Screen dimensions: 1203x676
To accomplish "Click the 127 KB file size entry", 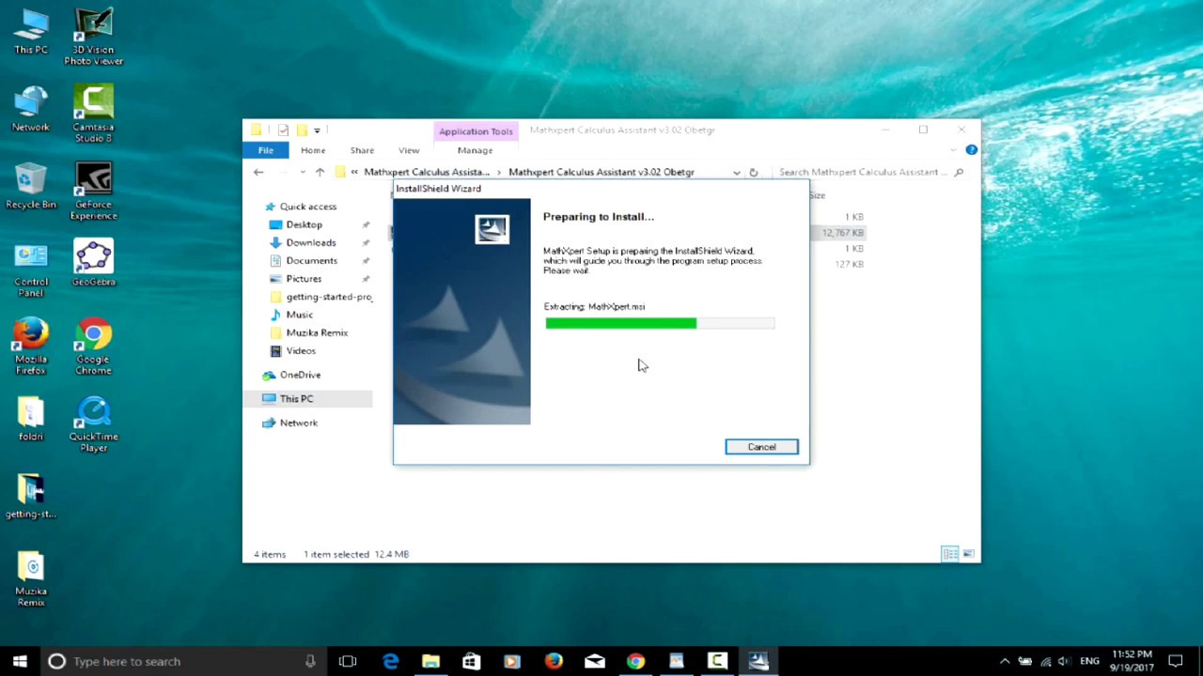I will [x=849, y=264].
